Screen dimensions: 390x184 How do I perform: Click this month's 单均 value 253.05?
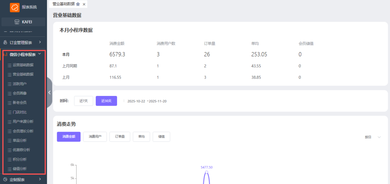tap(259, 54)
